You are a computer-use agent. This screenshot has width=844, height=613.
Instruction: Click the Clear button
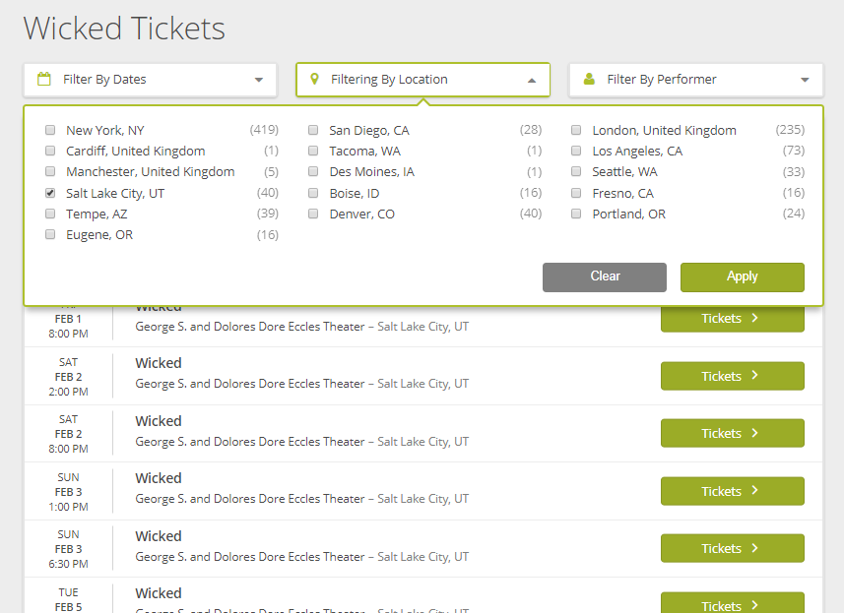605,276
